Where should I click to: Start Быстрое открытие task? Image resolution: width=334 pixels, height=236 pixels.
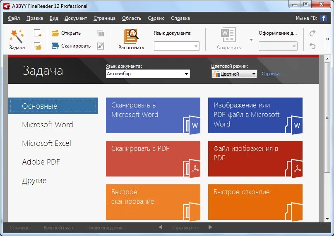[255, 202]
